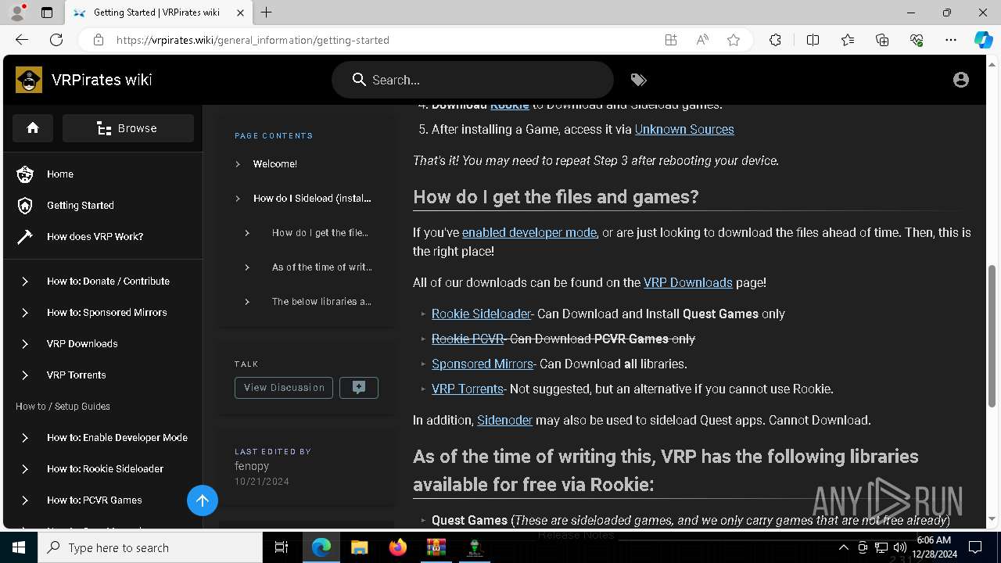Follow the enabled developer mode link

529,232
